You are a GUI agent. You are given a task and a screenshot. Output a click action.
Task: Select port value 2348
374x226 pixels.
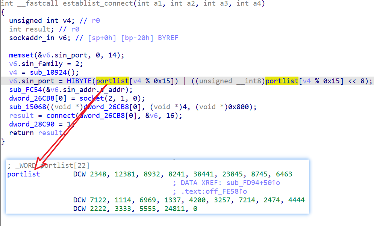(x=98, y=174)
